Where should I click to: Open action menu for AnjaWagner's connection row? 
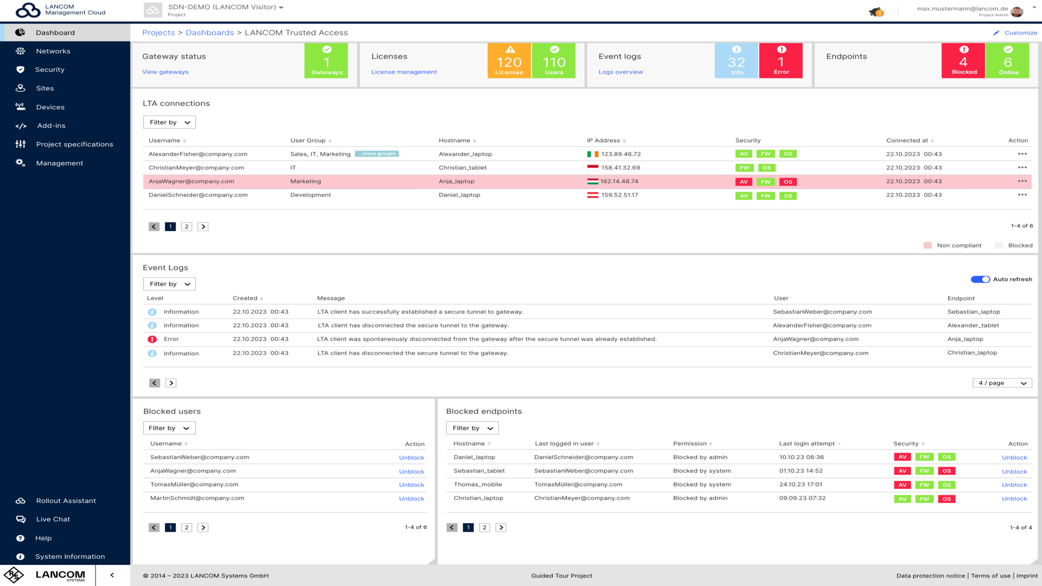click(x=1022, y=181)
